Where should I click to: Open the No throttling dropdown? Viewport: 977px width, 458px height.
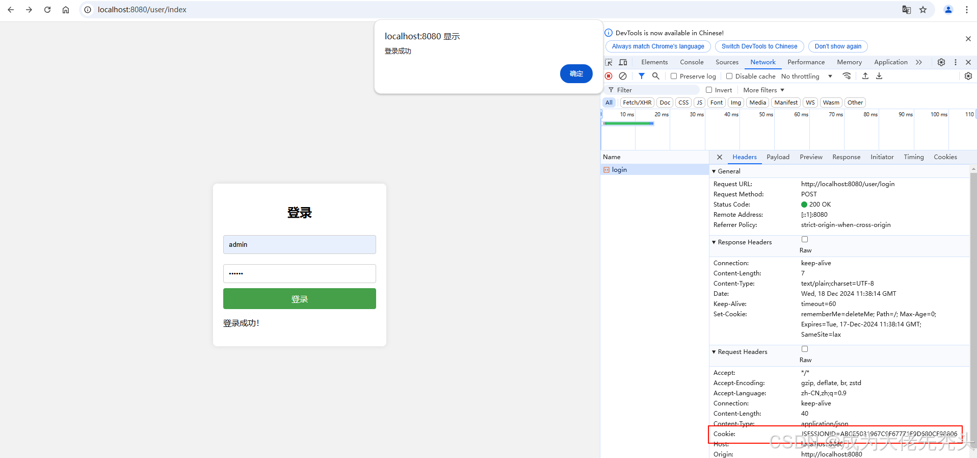[806, 76]
